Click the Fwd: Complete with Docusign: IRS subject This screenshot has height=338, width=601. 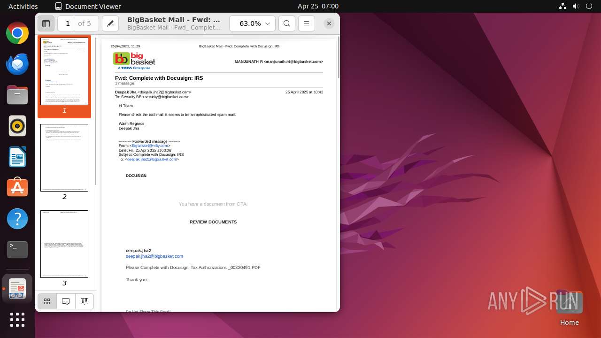pos(159,78)
